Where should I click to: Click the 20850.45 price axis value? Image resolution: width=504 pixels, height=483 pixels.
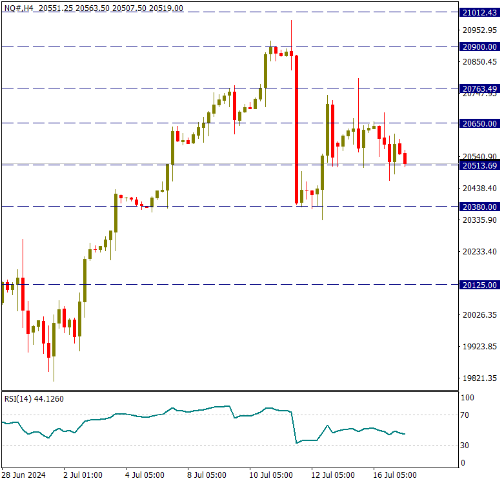coord(479,62)
